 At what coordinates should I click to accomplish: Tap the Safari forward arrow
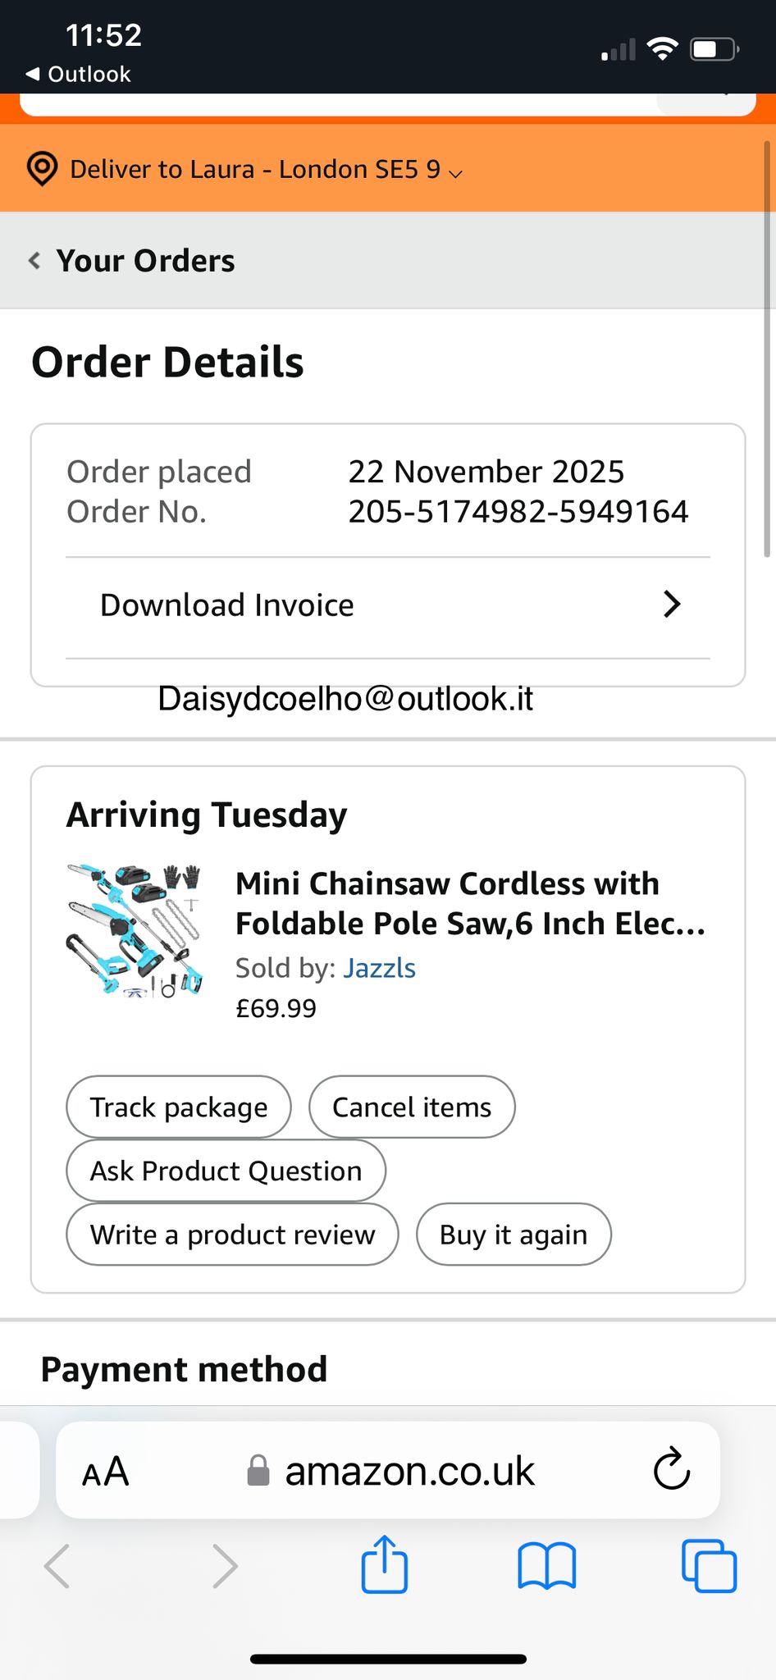coord(225,1566)
